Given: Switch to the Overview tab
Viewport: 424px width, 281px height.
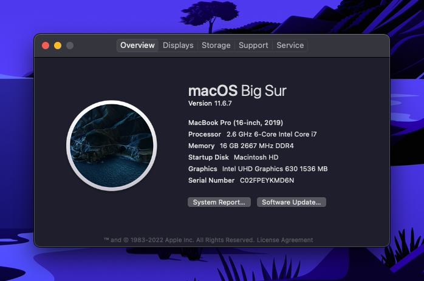Looking at the screenshot, I should (x=137, y=46).
